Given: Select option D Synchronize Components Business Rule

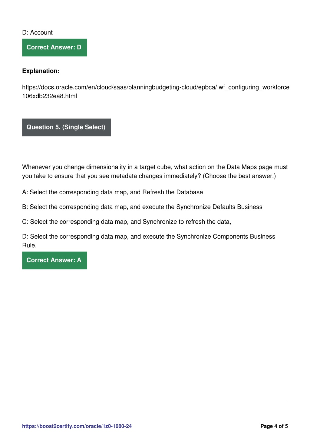Looking at the screenshot, I should pos(149,241).
